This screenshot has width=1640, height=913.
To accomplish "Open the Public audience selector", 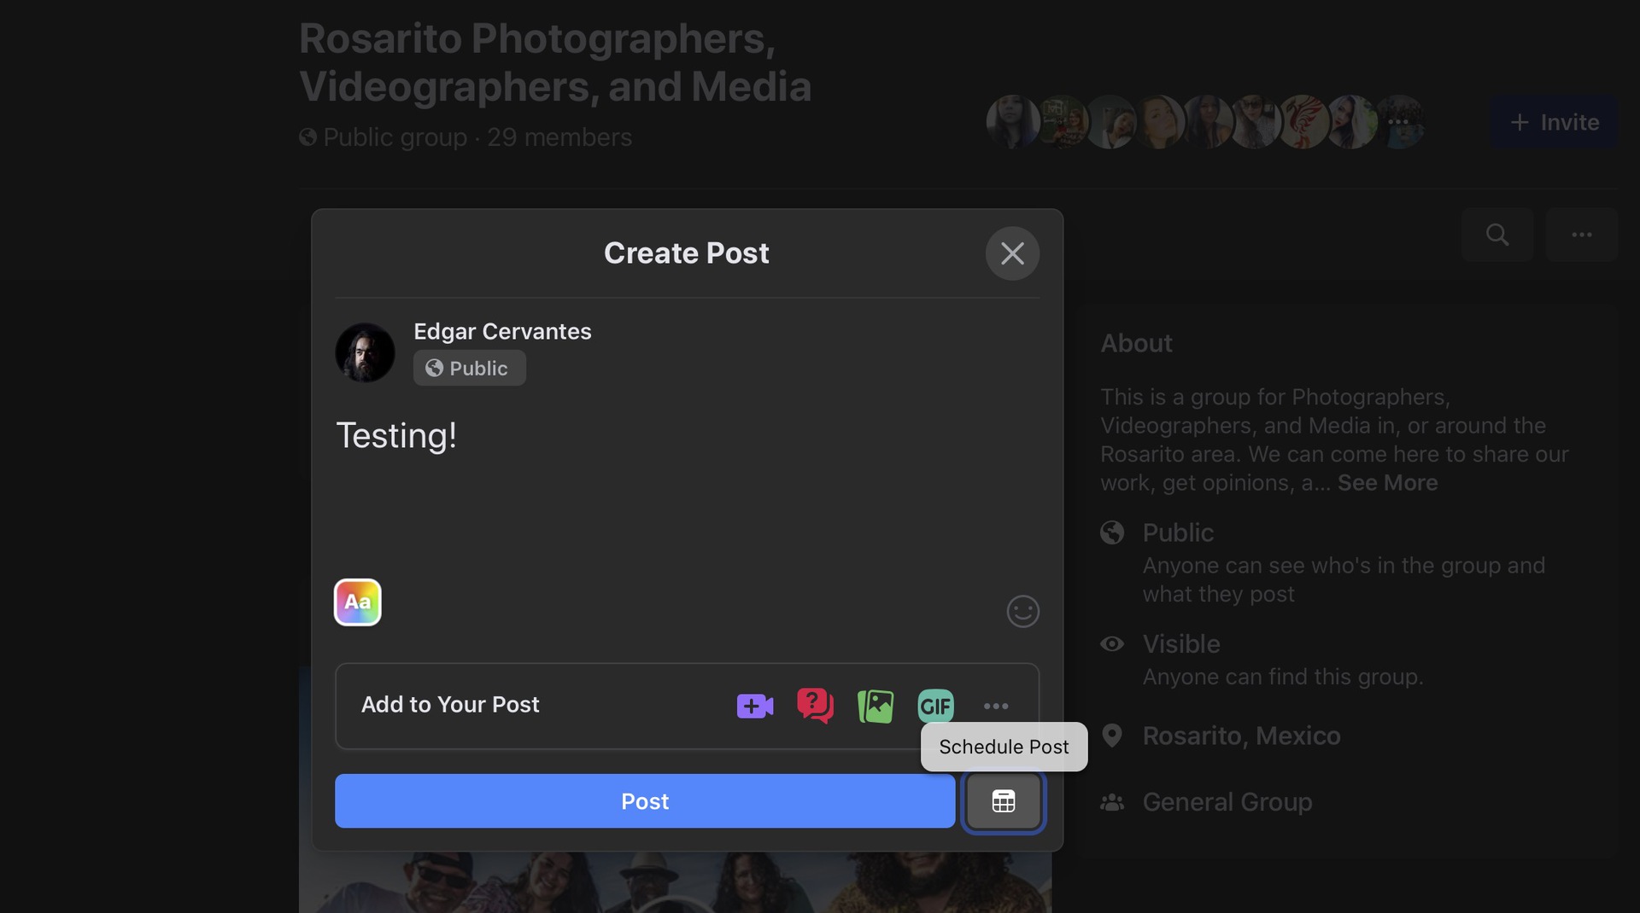I will pyautogui.click(x=469, y=369).
